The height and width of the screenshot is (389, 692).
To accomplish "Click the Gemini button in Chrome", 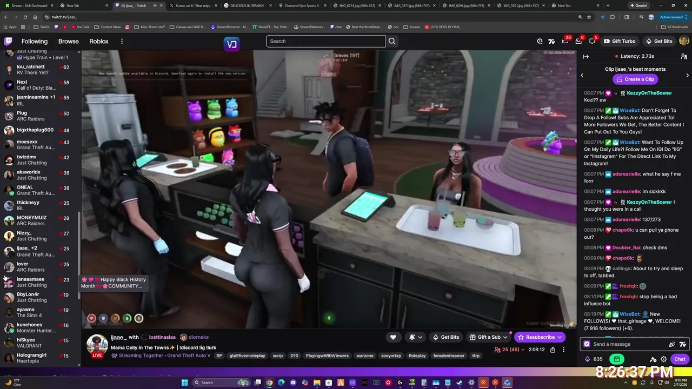I will 638,5.
